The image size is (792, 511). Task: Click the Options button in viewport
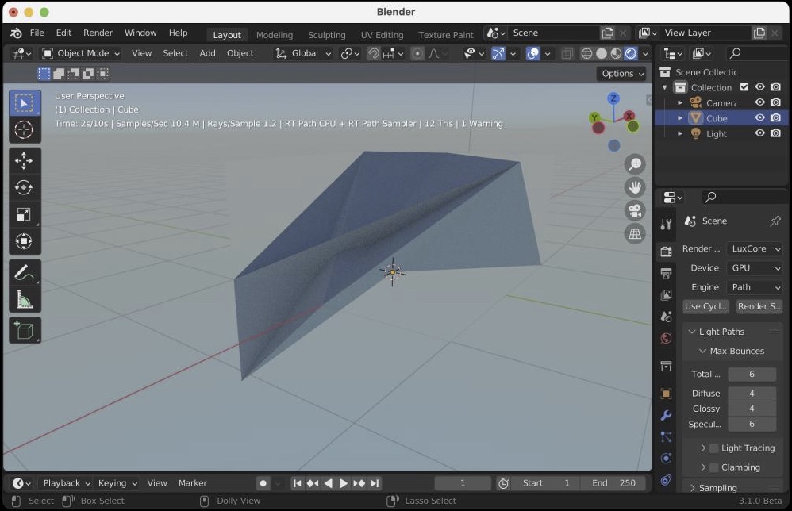[x=623, y=73]
